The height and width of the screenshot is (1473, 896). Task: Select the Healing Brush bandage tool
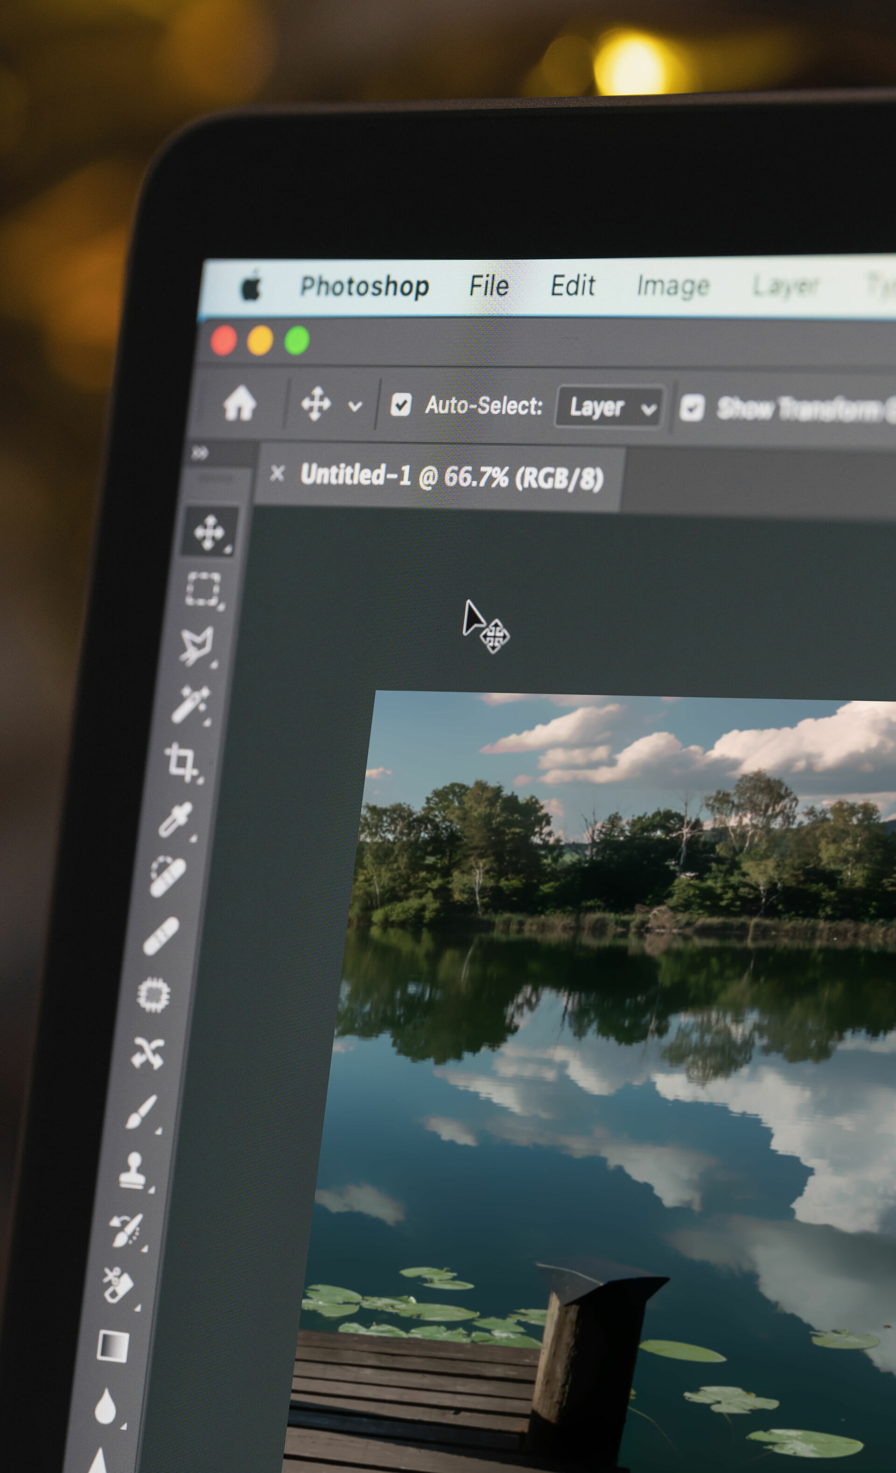coord(161,936)
